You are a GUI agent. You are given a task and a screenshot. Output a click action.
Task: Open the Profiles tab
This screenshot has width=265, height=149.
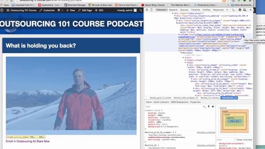tap(207, 10)
